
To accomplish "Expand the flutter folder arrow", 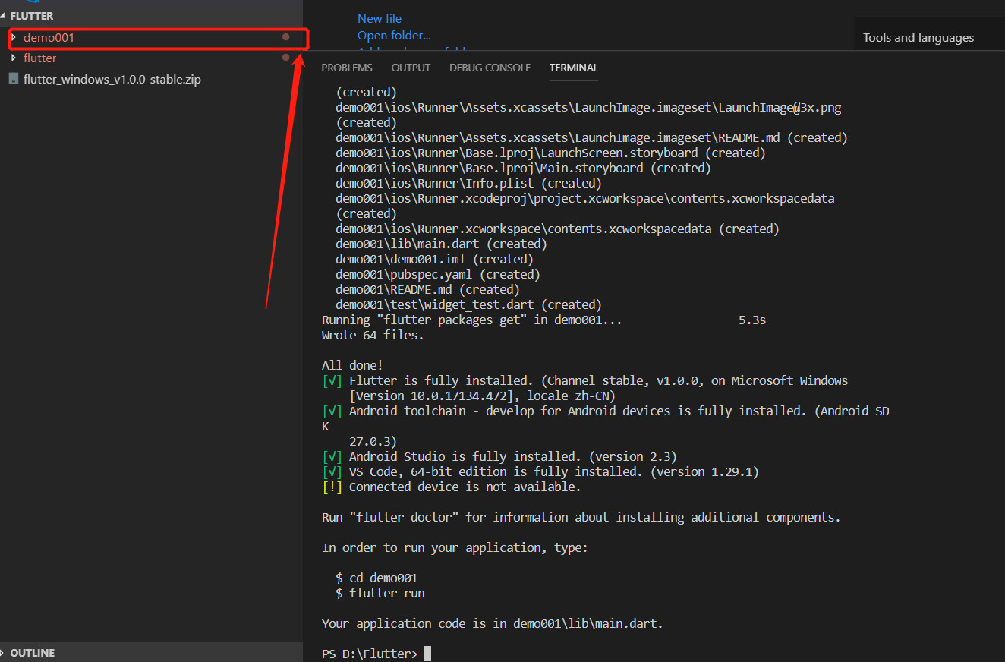I will (x=14, y=58).
